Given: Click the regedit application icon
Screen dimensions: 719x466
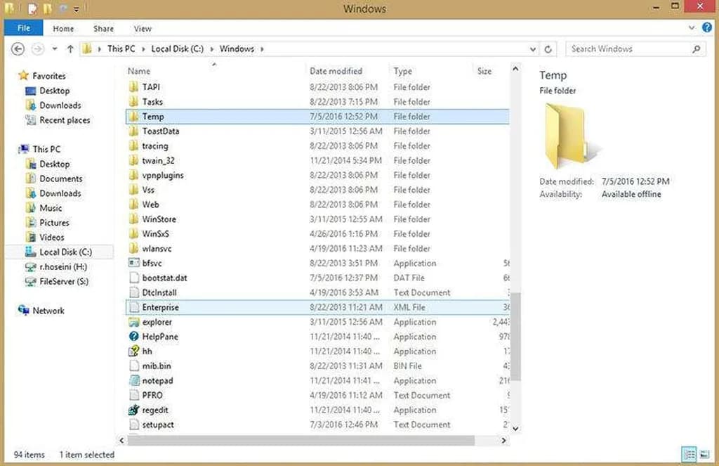Looking at the screenshot, I should pos(135,410).
